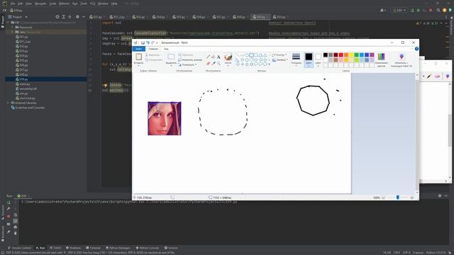Click the Rerun icon in the Run panel

click(9, 203)
